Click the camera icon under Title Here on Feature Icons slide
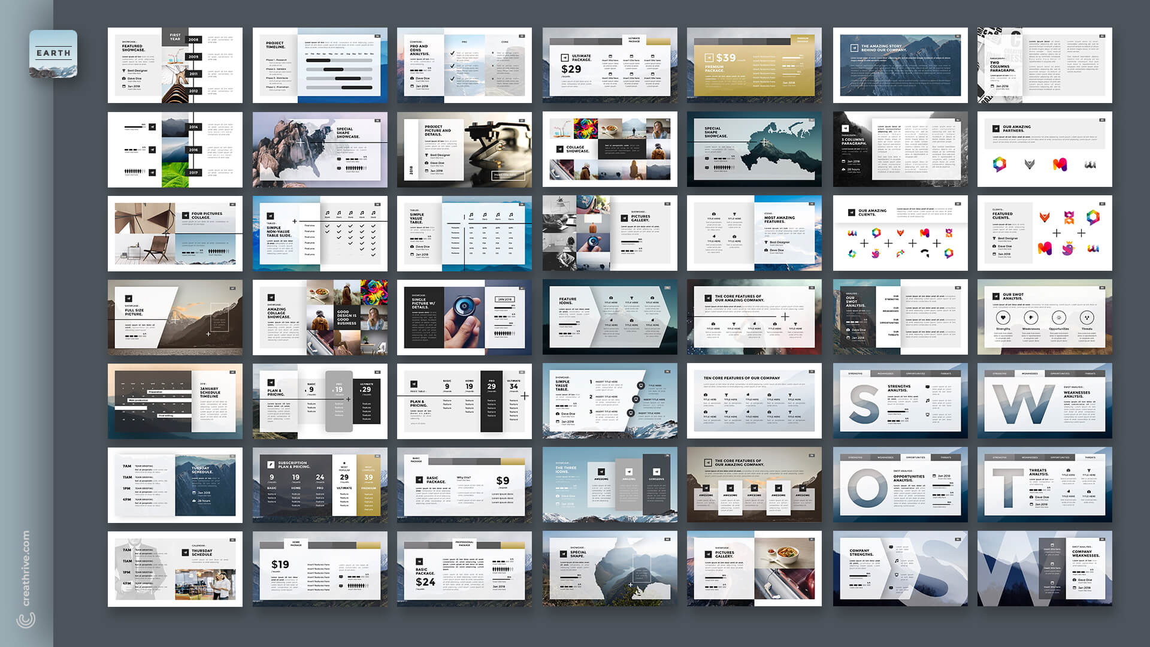 coord(611,298)
